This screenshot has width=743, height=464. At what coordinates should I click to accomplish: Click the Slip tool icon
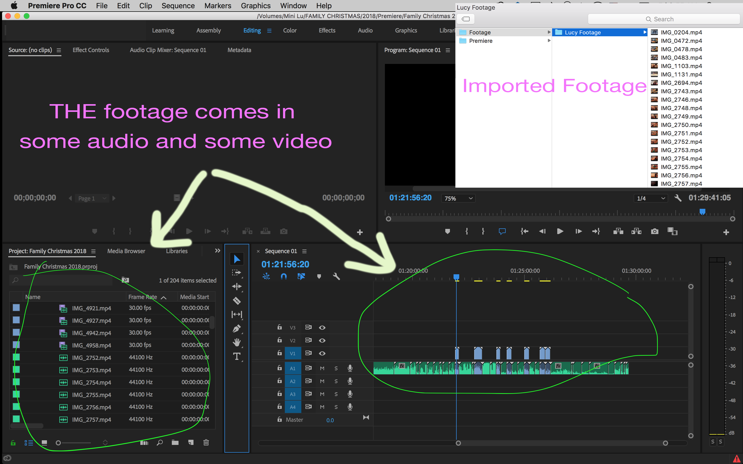click(x=237, y=314)
